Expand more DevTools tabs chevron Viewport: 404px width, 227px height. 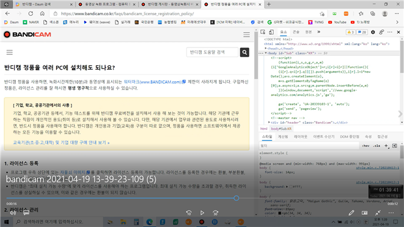pos(318,32)
